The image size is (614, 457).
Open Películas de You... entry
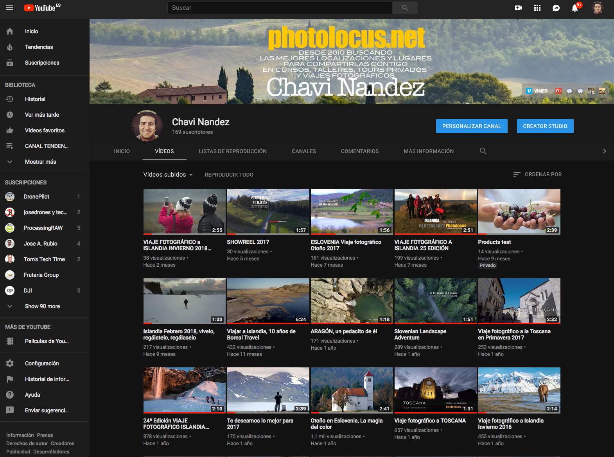click(x=45, y=341)
